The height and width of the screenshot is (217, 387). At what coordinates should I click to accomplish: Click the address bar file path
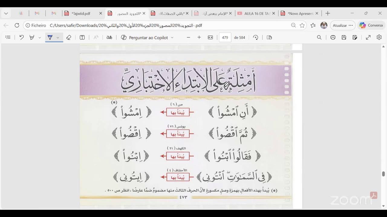point(126,25)
